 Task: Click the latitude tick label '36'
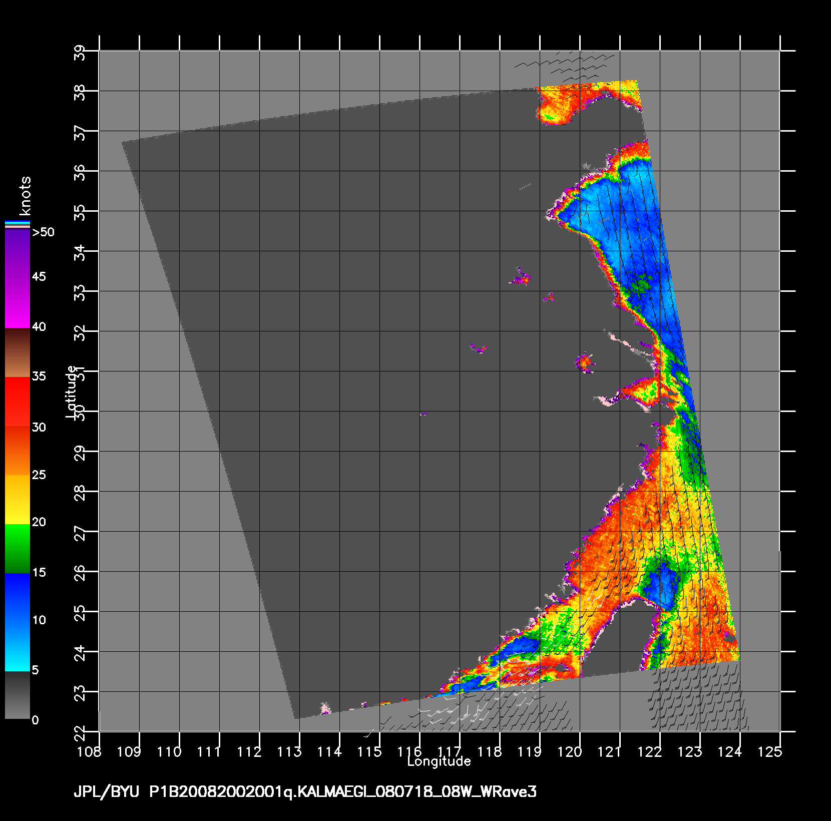tap(80, 173)
